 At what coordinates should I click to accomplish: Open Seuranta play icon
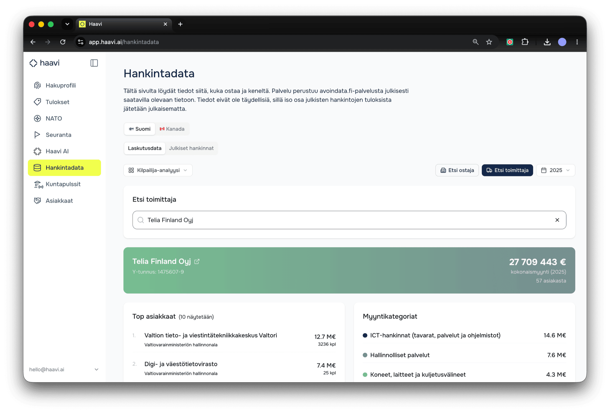[37, 135]
